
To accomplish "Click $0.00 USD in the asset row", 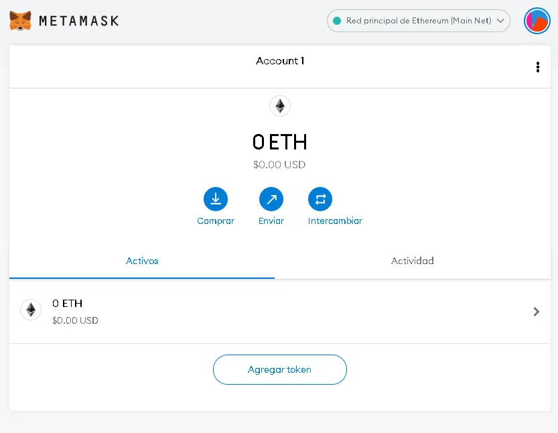I will tap(75, 320).
